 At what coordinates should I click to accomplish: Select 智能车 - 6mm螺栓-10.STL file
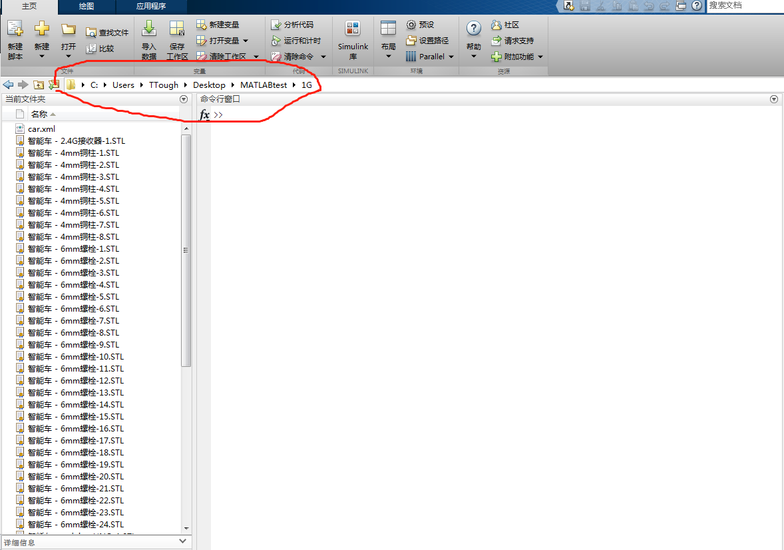click(x=76, y=357)
